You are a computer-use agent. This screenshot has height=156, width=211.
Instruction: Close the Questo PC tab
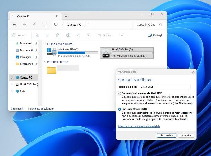click(57, 16)
